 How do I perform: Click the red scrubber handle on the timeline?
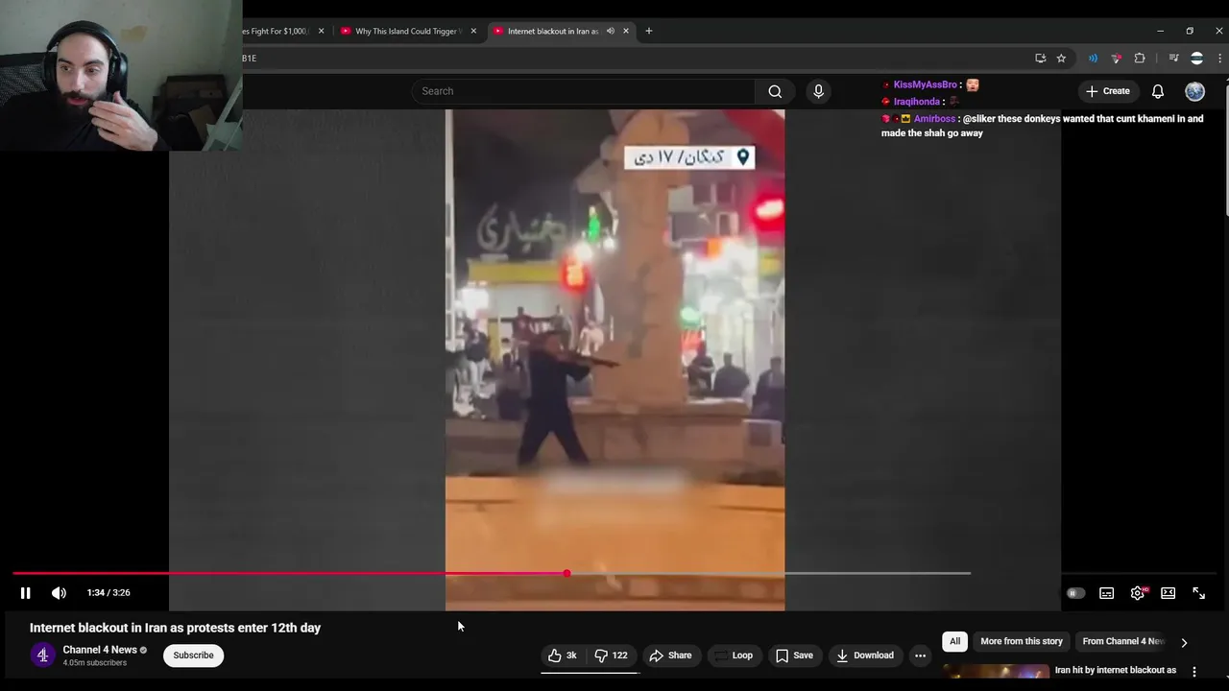coord(566,573)
